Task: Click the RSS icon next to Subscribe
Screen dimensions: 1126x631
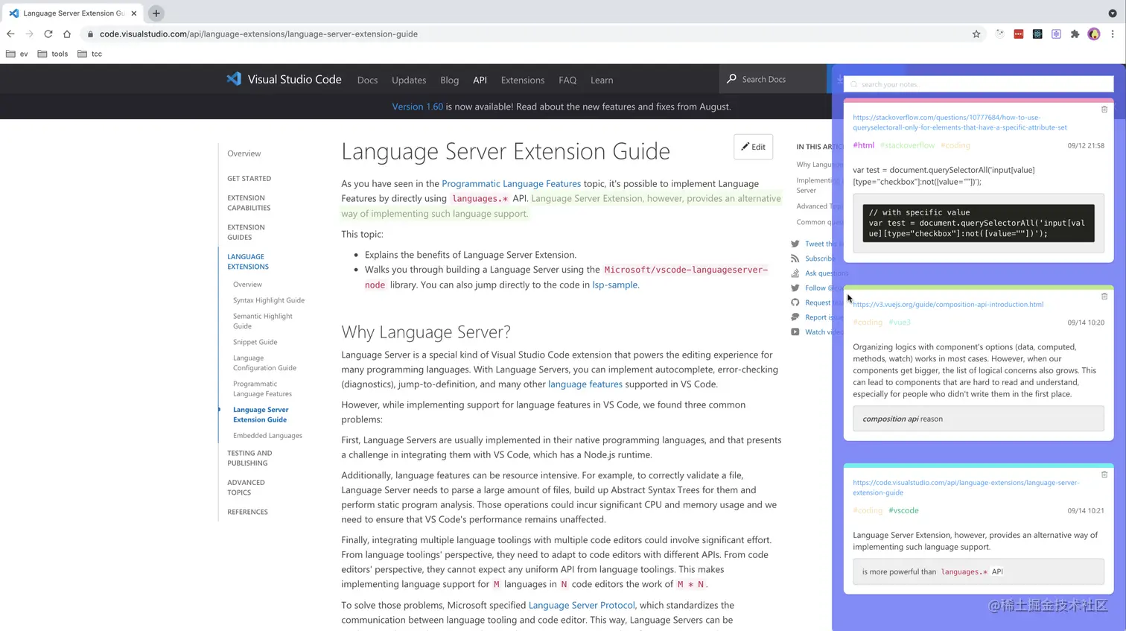Action: [795, 259]
